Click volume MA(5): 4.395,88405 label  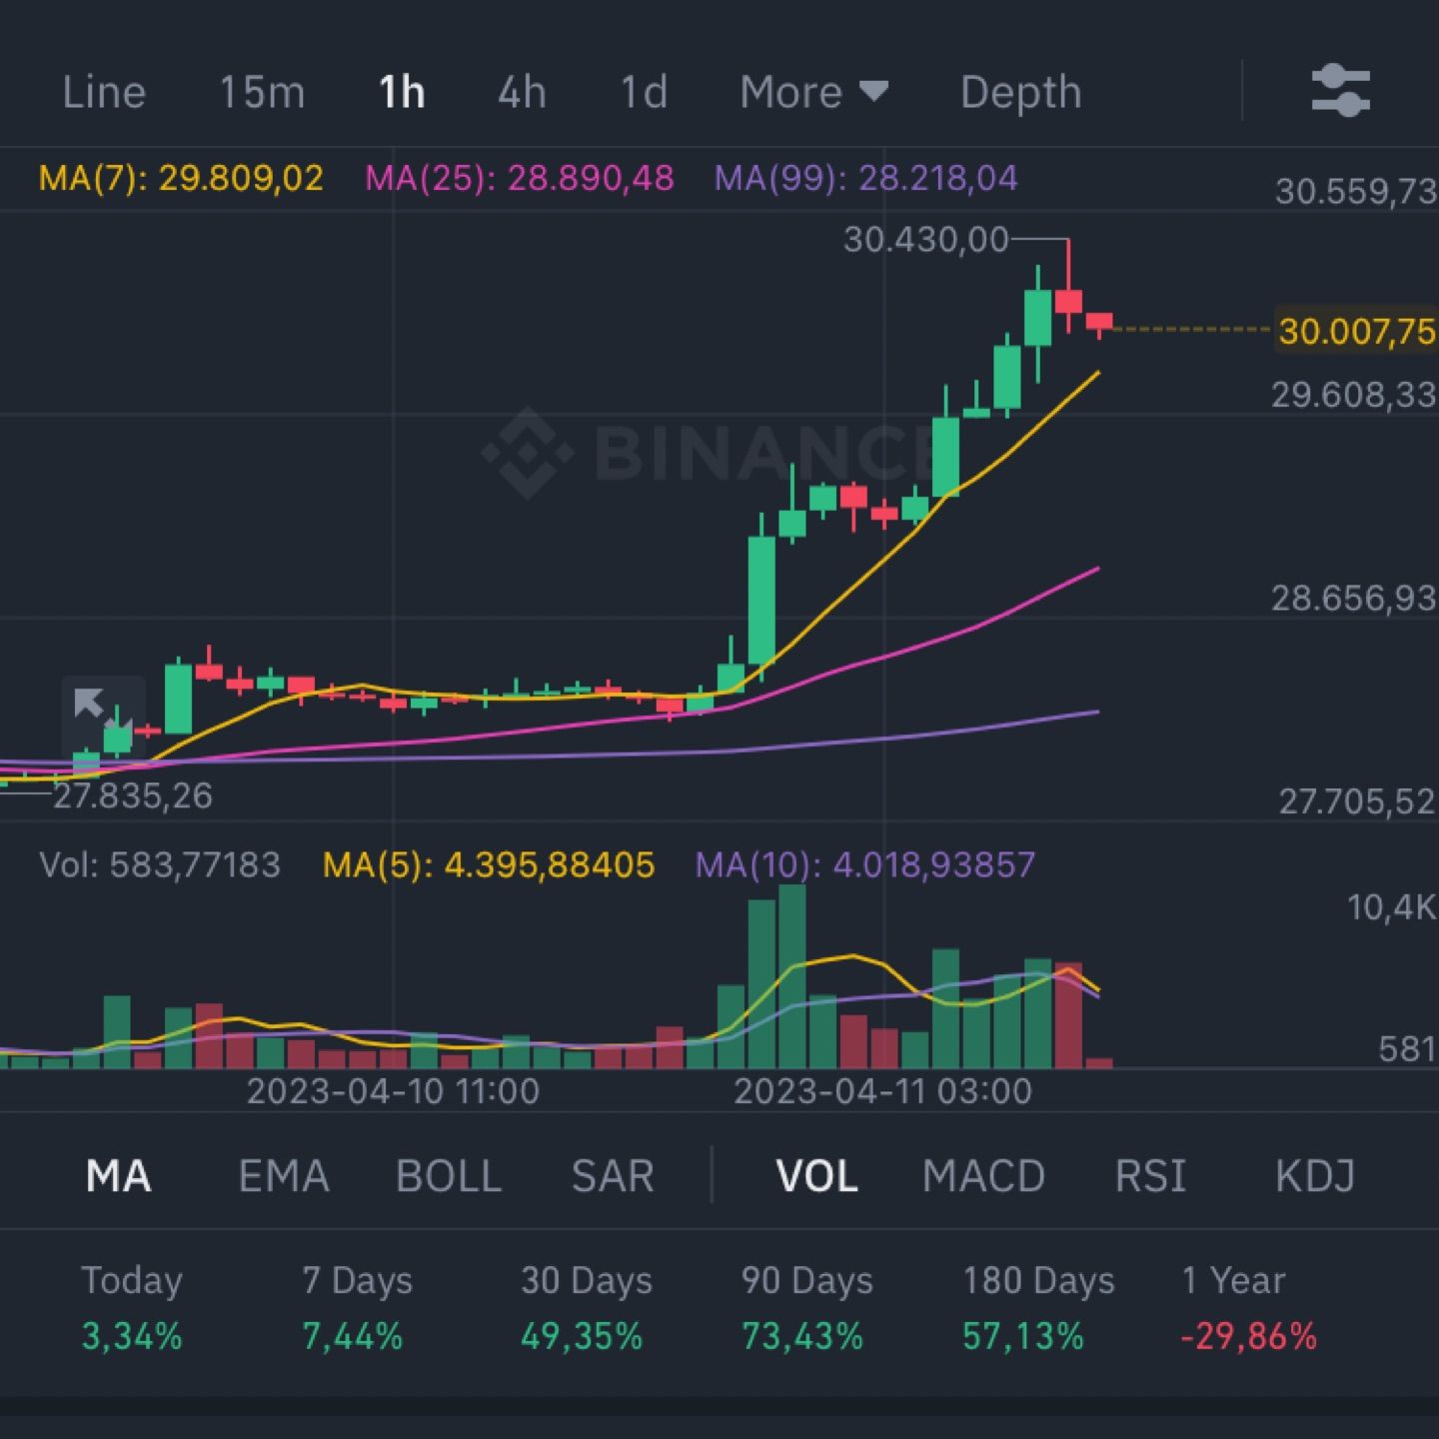[489, 864]
